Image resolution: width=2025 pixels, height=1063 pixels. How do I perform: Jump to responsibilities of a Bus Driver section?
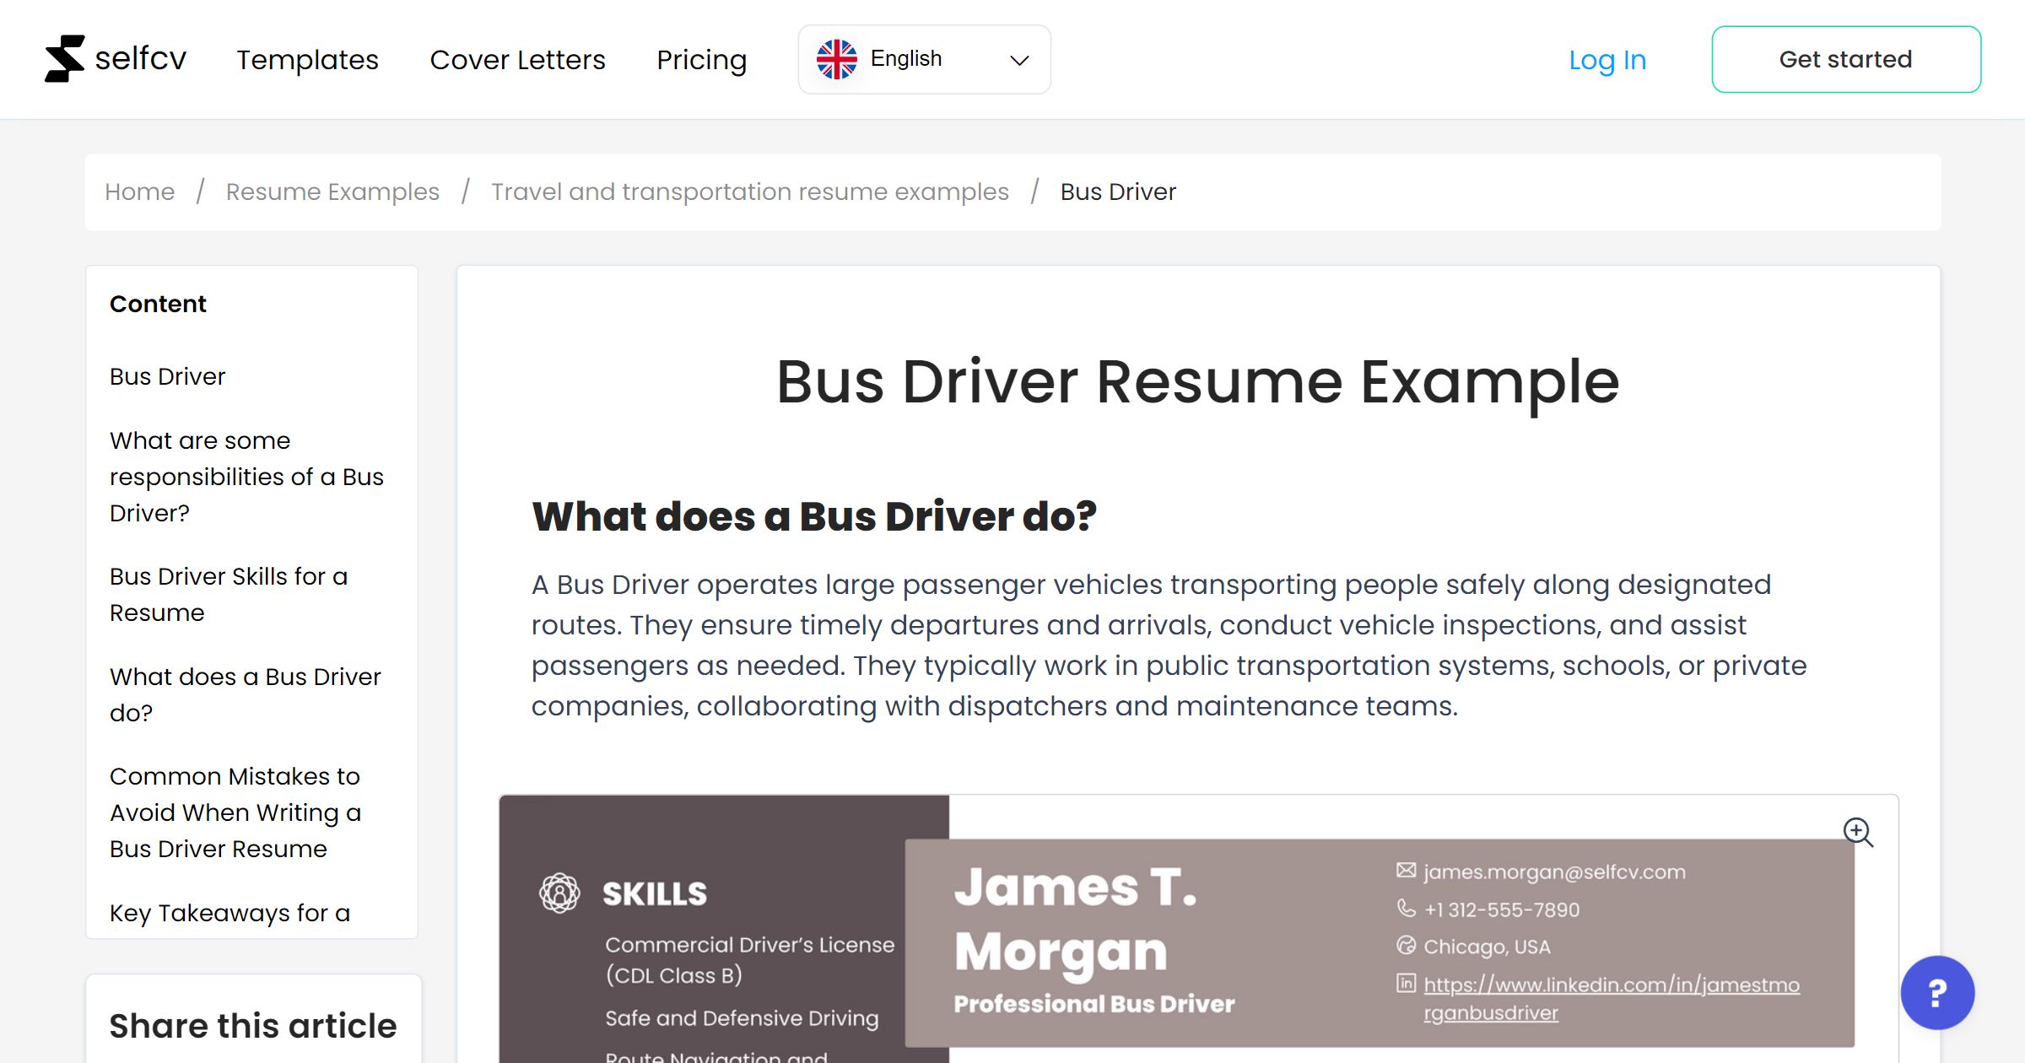click(246, 477)
